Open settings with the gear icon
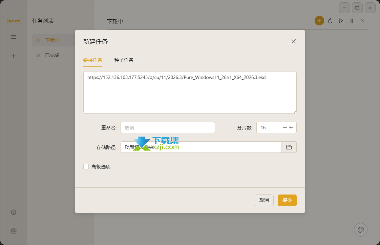 click(14, 231)
